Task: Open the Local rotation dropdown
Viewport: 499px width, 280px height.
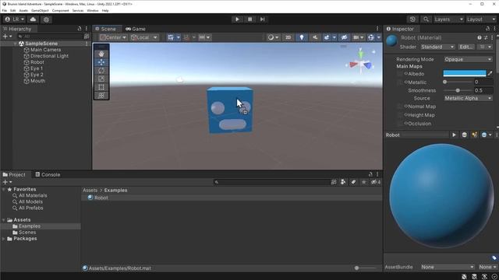Action: pos(143,37)
